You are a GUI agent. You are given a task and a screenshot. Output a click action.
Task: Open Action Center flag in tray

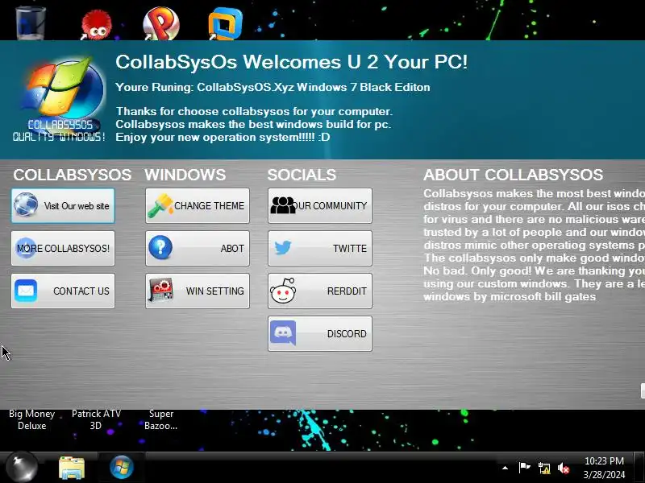[x=524, y=468]
